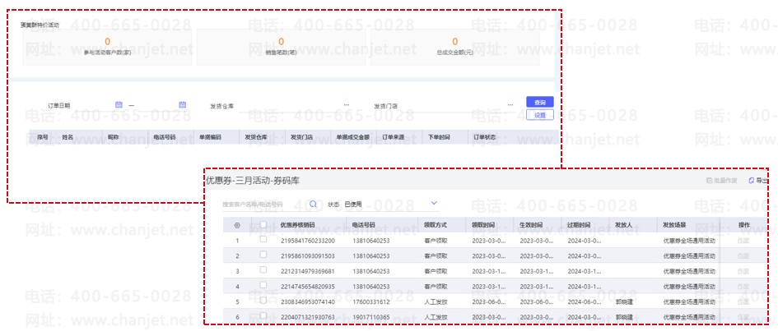778x331 pixels.
Task: Click phone number 19017110365
Action: click(370, 317)
